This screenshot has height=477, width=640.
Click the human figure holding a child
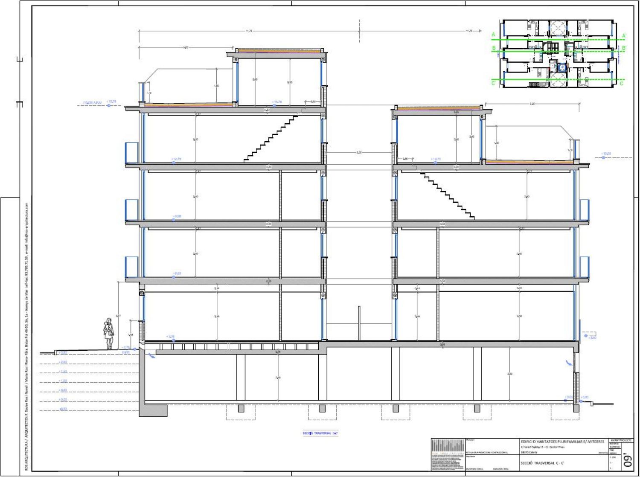109,334
